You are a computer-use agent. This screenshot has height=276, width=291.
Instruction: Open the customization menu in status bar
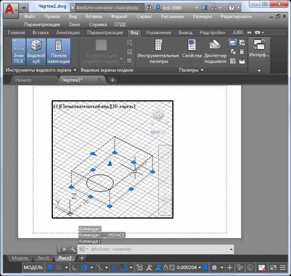click(x=283, y=267)
